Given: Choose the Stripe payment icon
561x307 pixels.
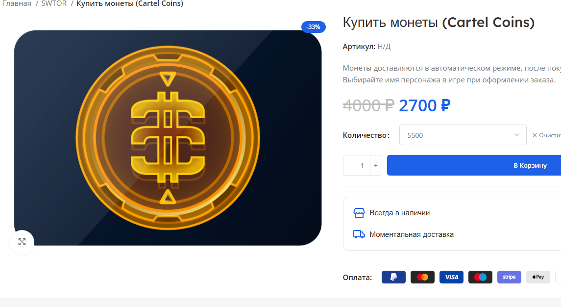Looking at the screenshot, I should (x=509, y=277).
